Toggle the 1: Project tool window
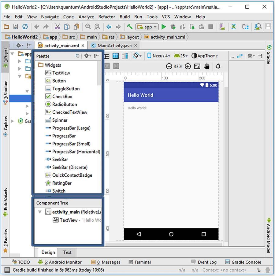This screenshot has width=275, height=276. click(6, 57)
